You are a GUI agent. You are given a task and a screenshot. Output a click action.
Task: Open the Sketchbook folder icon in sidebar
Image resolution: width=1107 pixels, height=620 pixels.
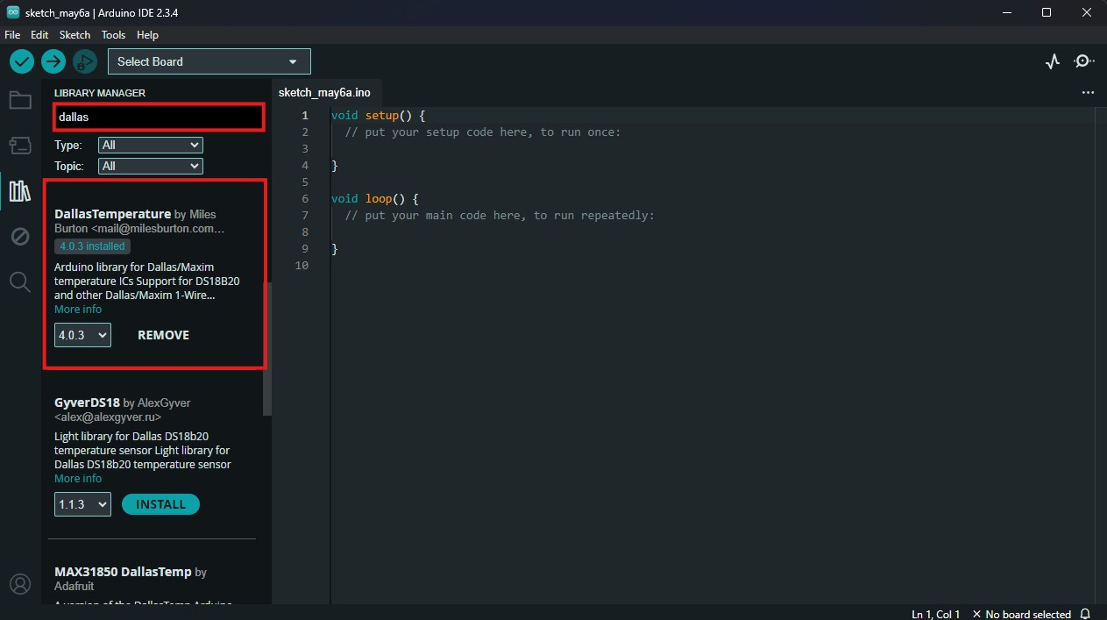pyautogui.click(x=20, y=100)
